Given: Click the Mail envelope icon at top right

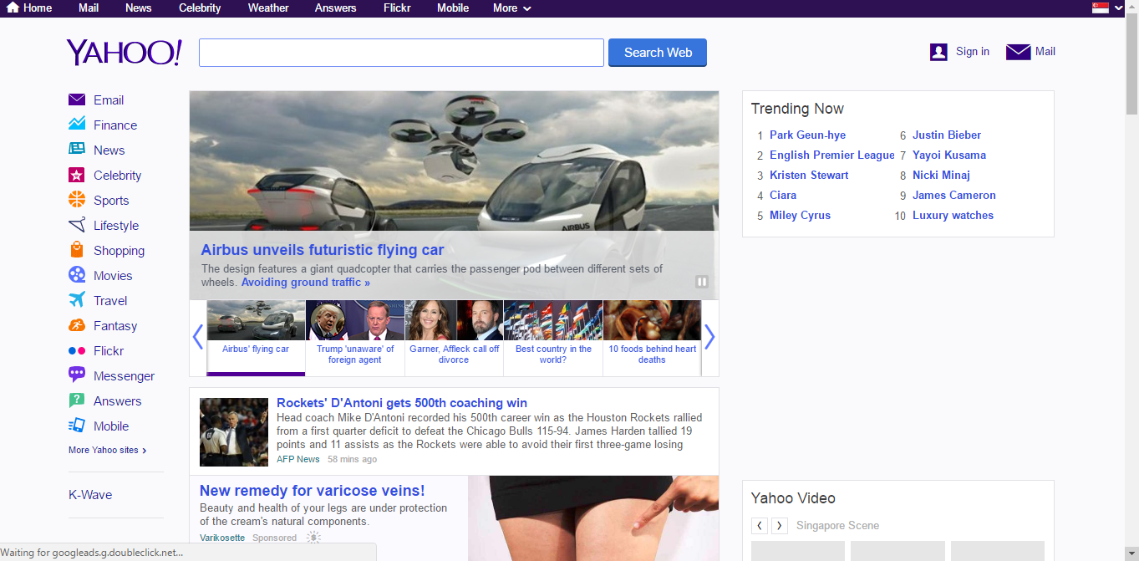Looking at the screenshot, I should point(1018,52).
